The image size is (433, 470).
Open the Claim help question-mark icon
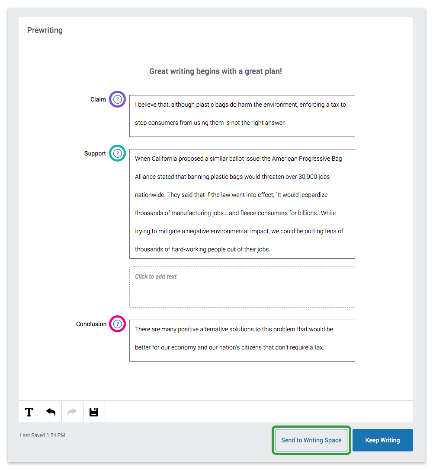(117, 99)
